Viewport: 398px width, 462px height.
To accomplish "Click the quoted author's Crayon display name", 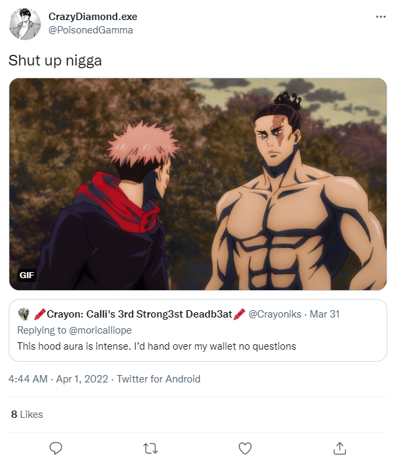I will [x=140, y=314].
